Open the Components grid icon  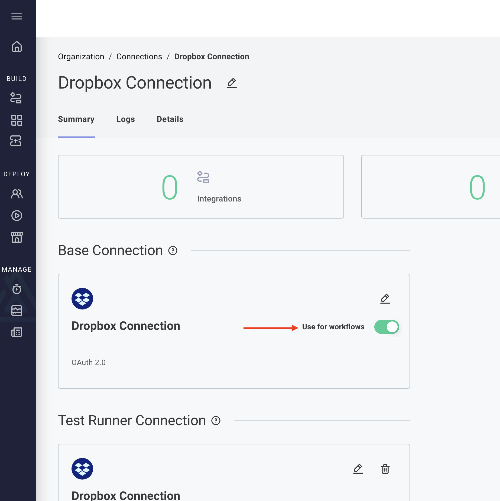pyautogui.click(x=17, y=120)
